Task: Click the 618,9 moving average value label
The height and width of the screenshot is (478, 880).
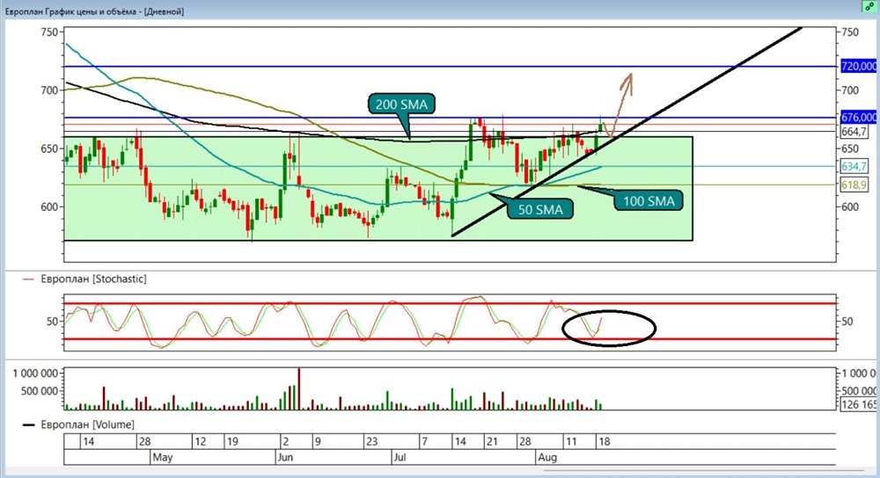Action: (x=854, y=185)
